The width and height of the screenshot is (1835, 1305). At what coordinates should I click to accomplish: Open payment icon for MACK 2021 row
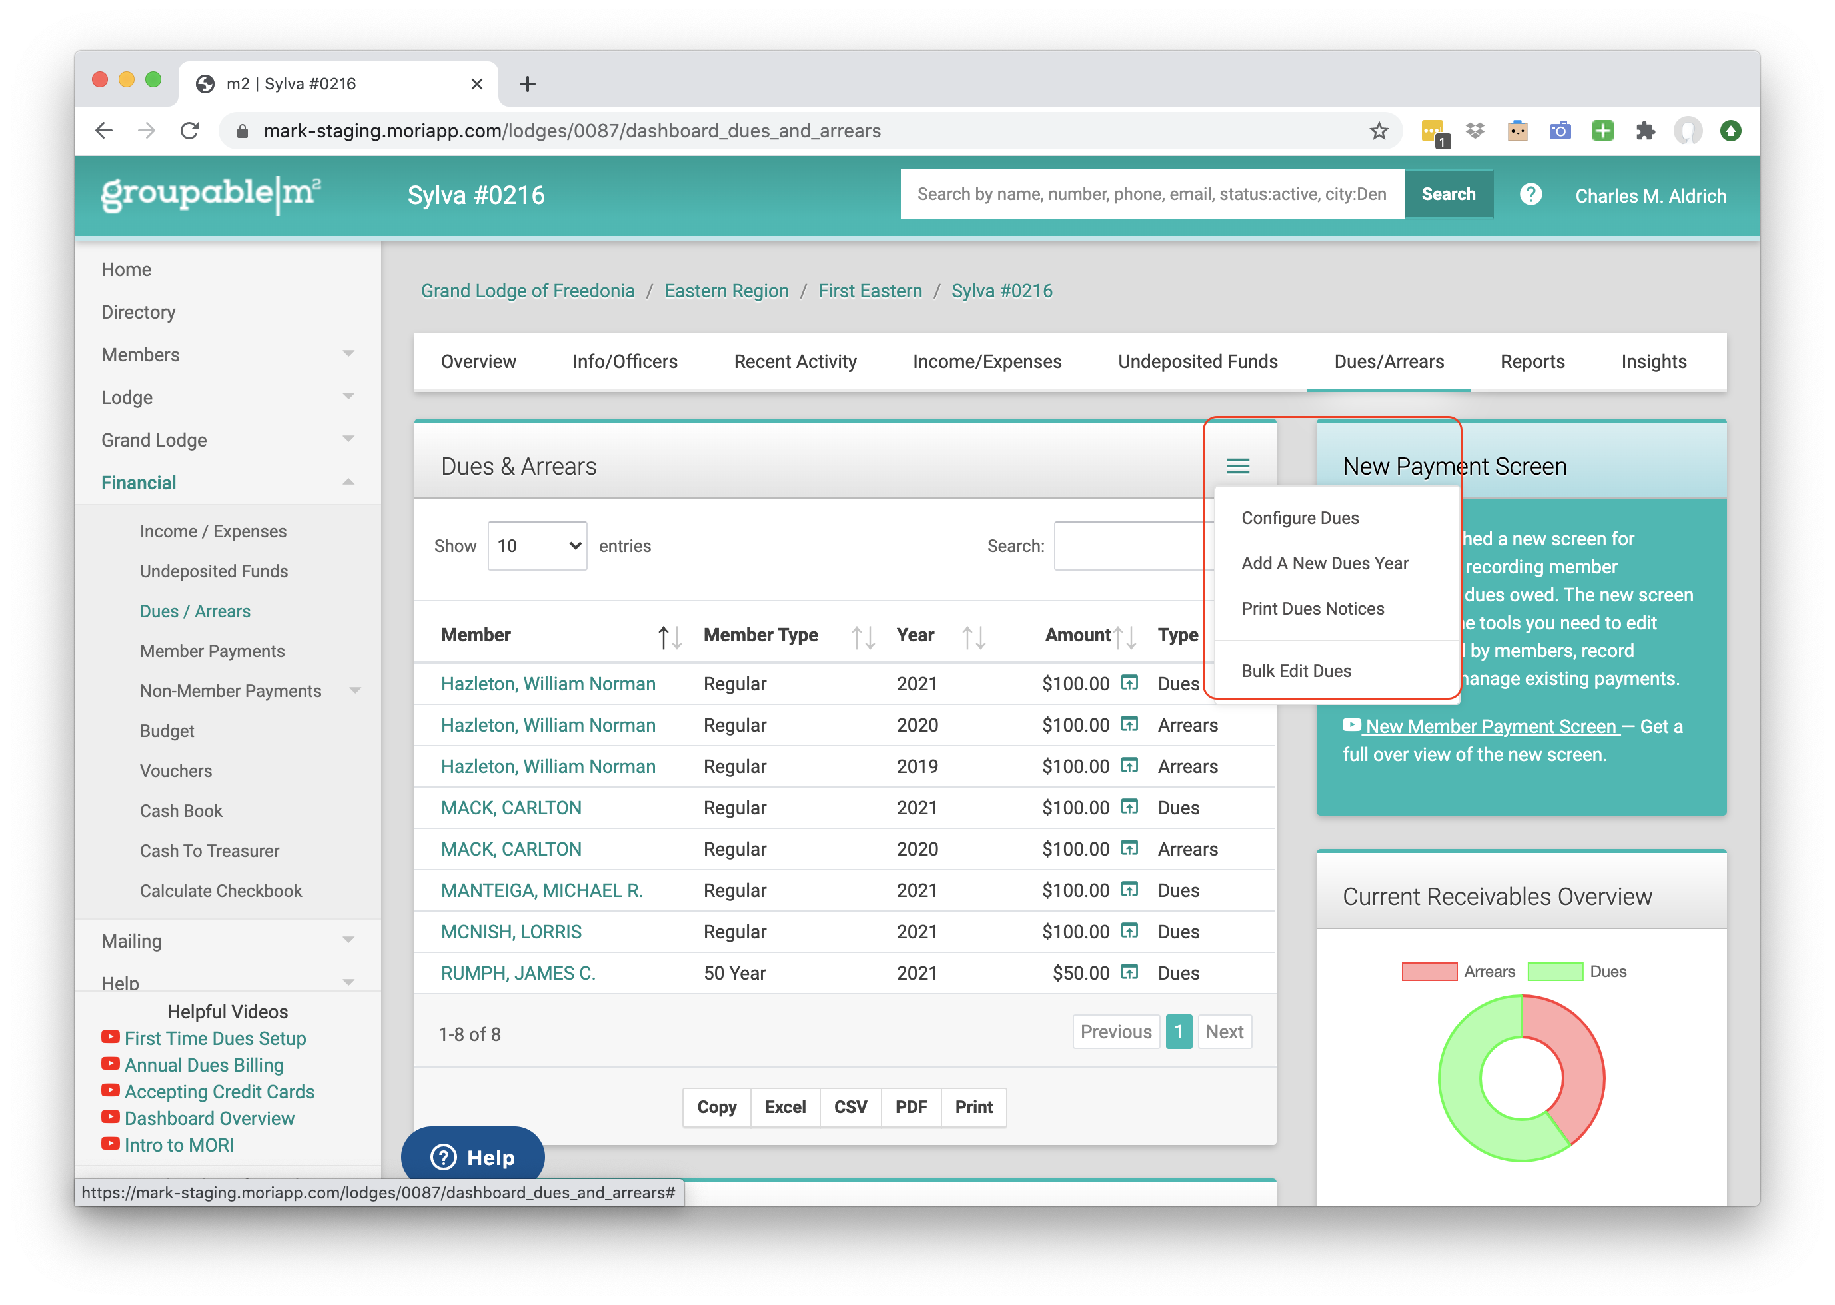tap(1129, 806)
